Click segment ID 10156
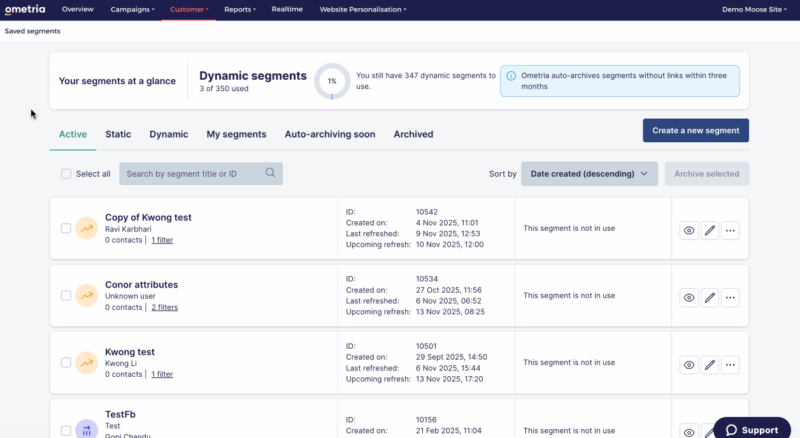 click(427, 420)
